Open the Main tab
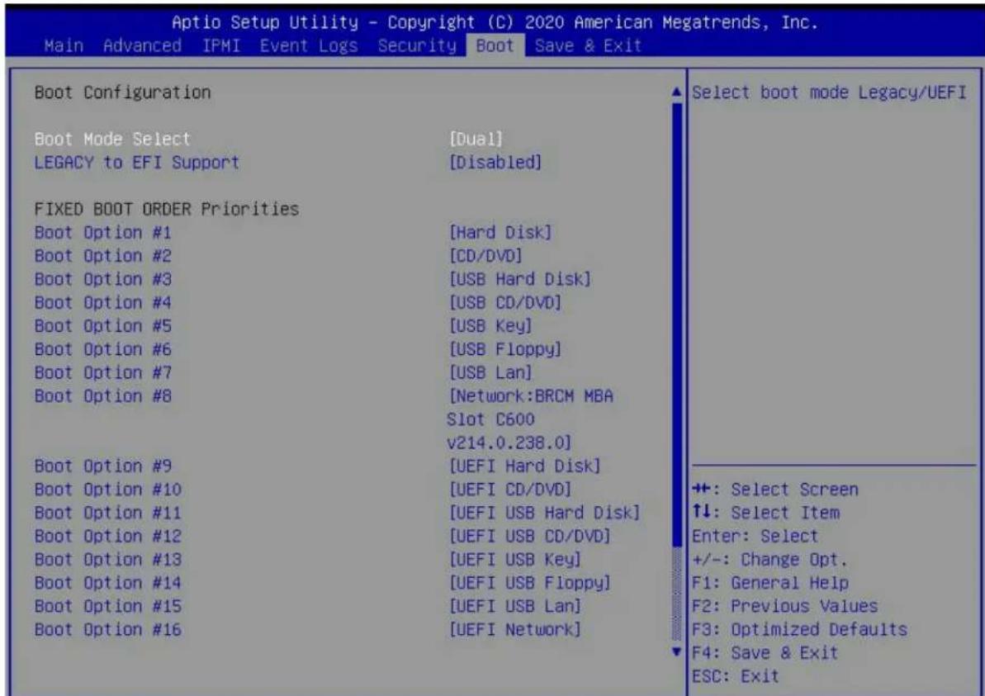 64,46
